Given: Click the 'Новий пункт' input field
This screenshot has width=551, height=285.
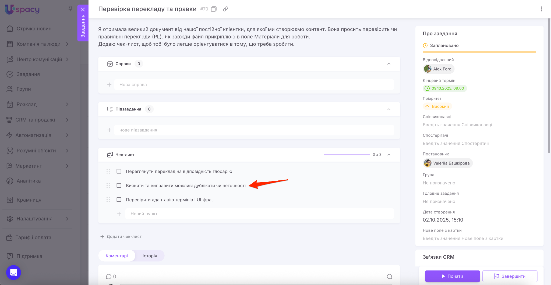Looking at the screenshot, I should [259, 214].
